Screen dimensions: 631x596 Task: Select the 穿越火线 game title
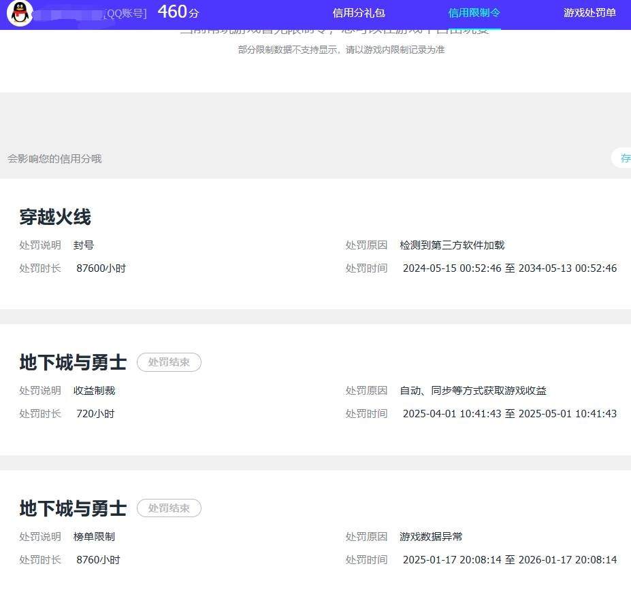(55, 217)
